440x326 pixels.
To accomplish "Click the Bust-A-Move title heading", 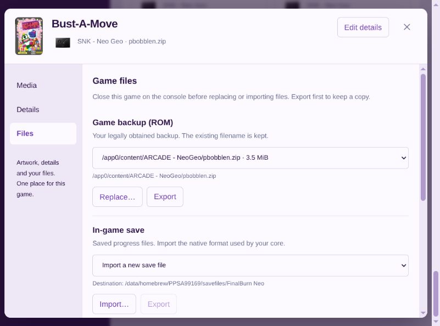I will pos(85,24).
